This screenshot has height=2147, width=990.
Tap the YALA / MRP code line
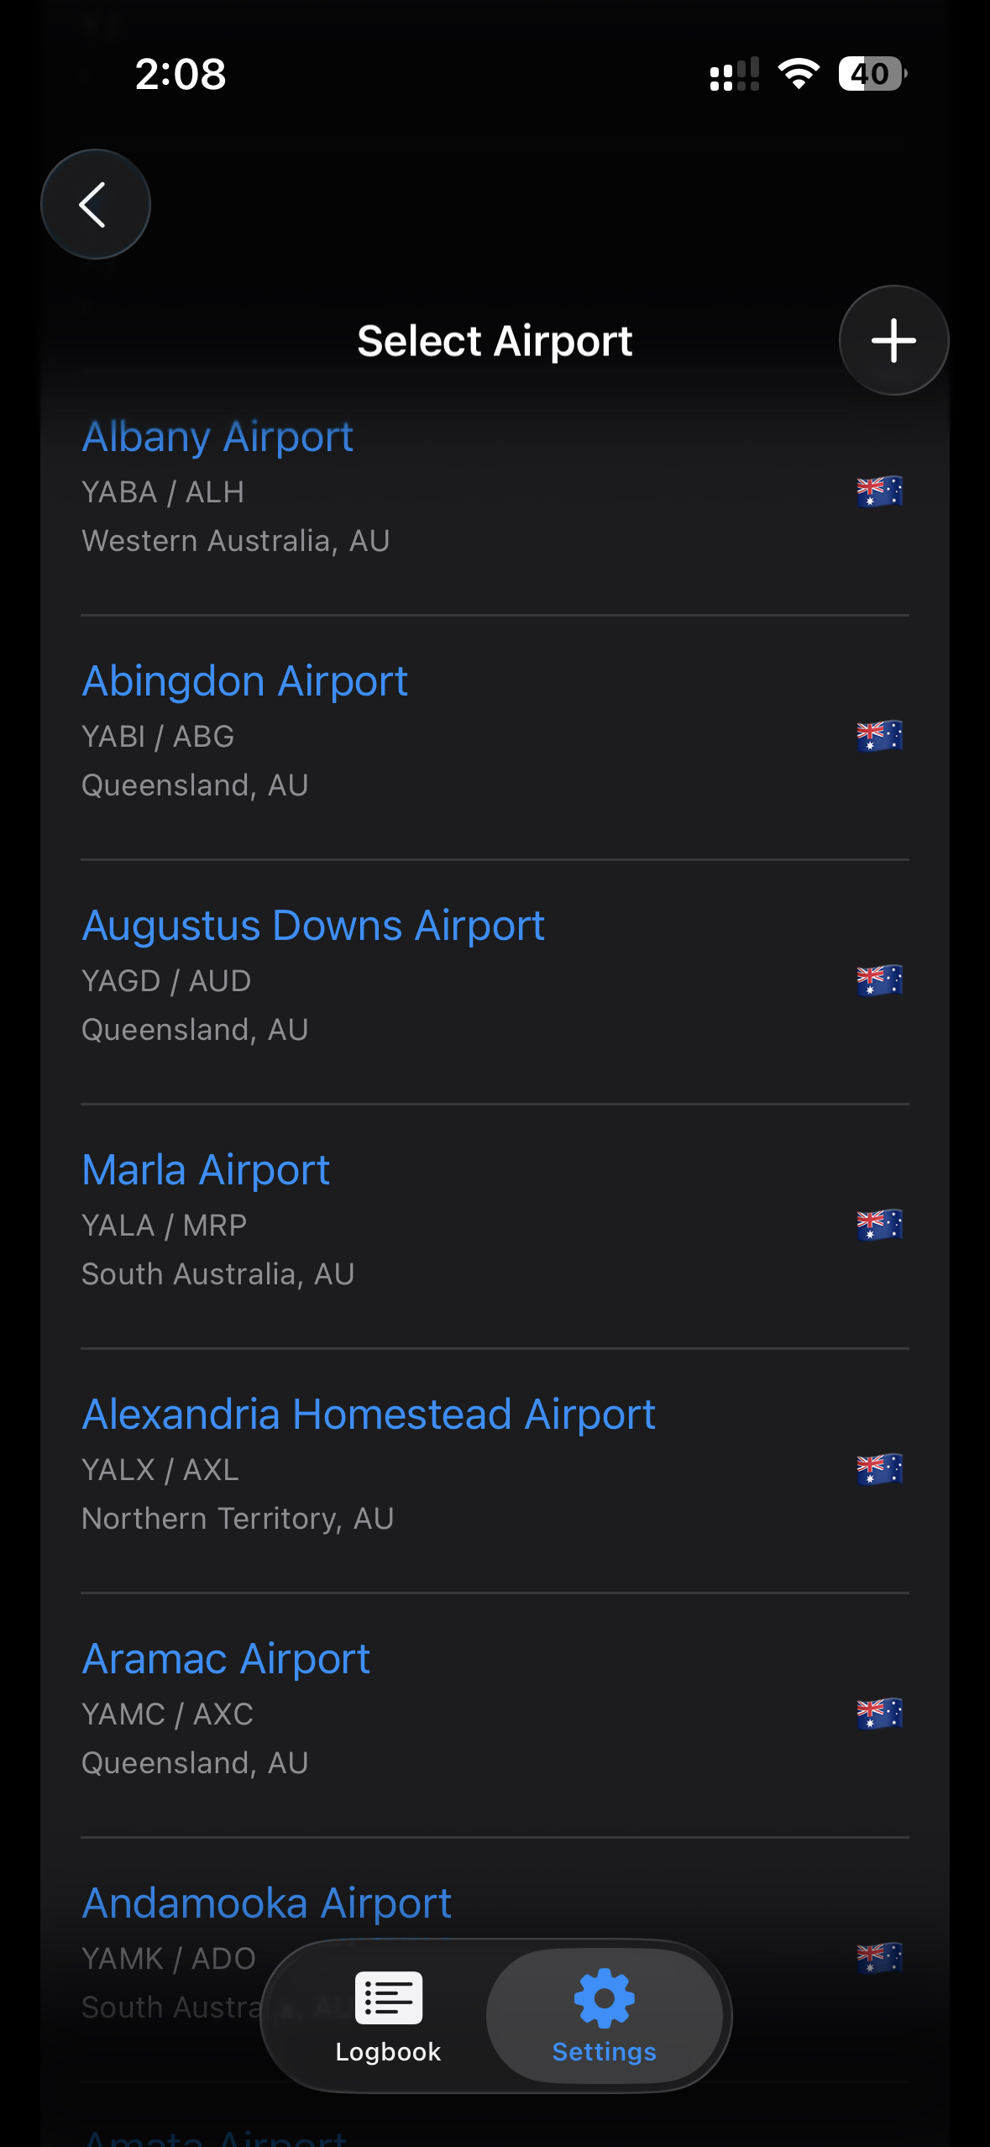pos(165,1226)
